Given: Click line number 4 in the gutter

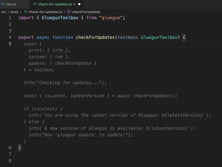Looking at the screenshot, I should 10,37.
